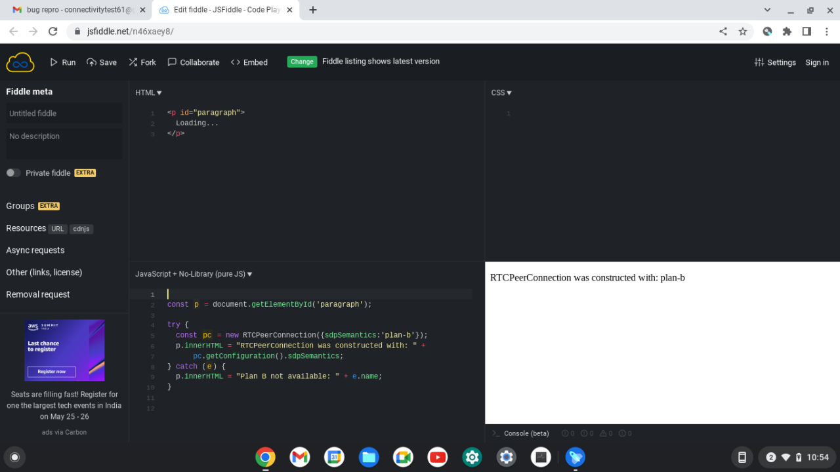
Task: Go back in browser history
Action: point(13,31)
